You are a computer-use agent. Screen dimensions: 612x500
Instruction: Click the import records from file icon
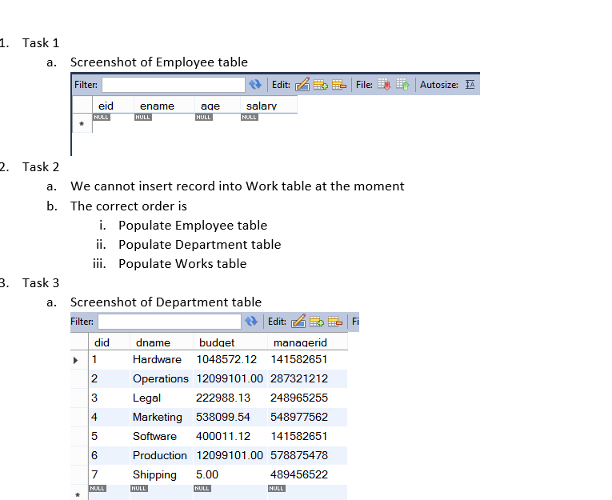click(402, 85)
